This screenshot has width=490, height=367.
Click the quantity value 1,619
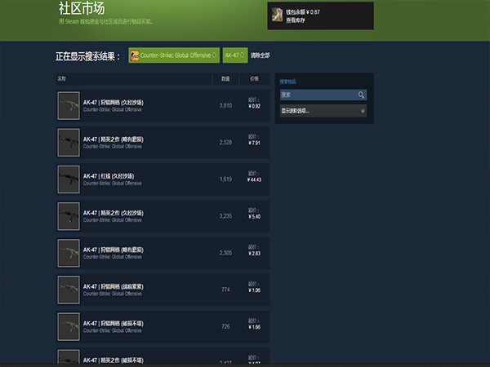(225, 179)
